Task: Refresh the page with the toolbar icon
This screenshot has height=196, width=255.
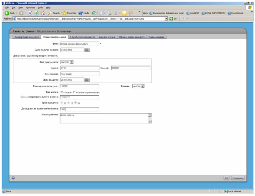Action: [x=37, y=13]
